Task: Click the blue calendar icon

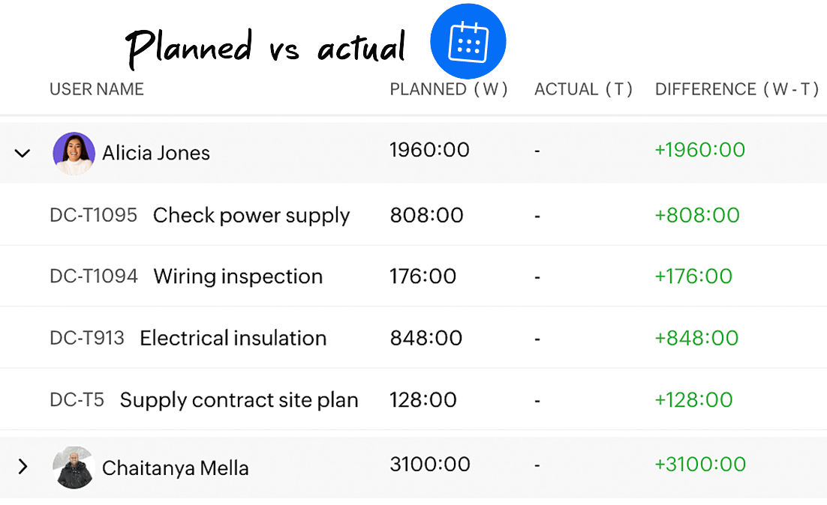Action: click(468, 42)
